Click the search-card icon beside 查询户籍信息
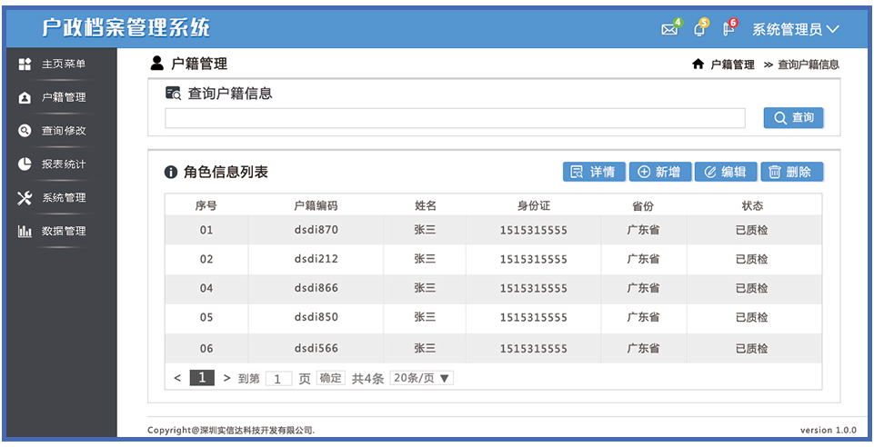The height and width of the screenshot is (447, 874). [174, 93]
